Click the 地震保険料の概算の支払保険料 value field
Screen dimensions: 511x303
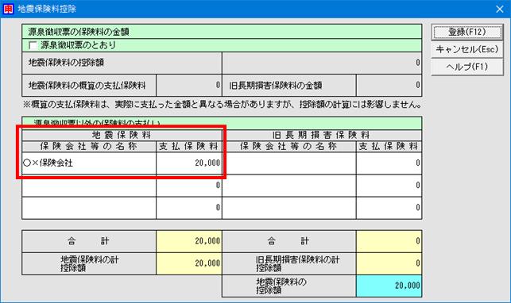pos(189,85)
